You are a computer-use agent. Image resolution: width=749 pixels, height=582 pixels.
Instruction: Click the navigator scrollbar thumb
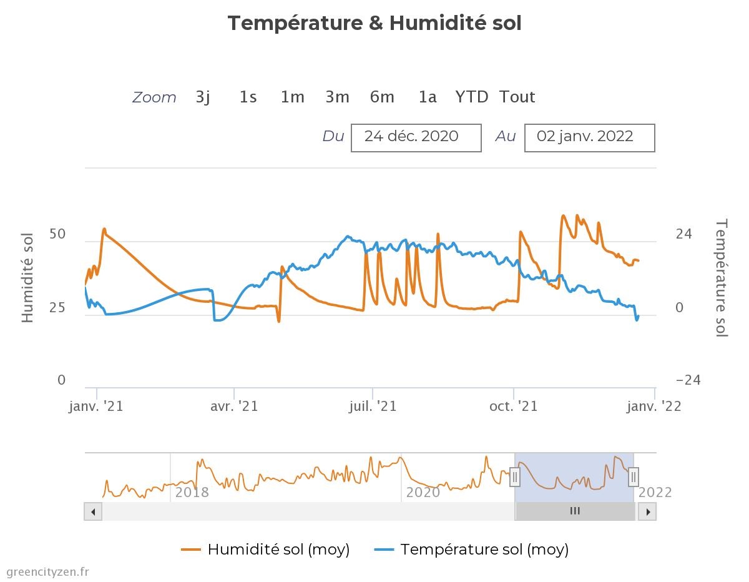574,511
